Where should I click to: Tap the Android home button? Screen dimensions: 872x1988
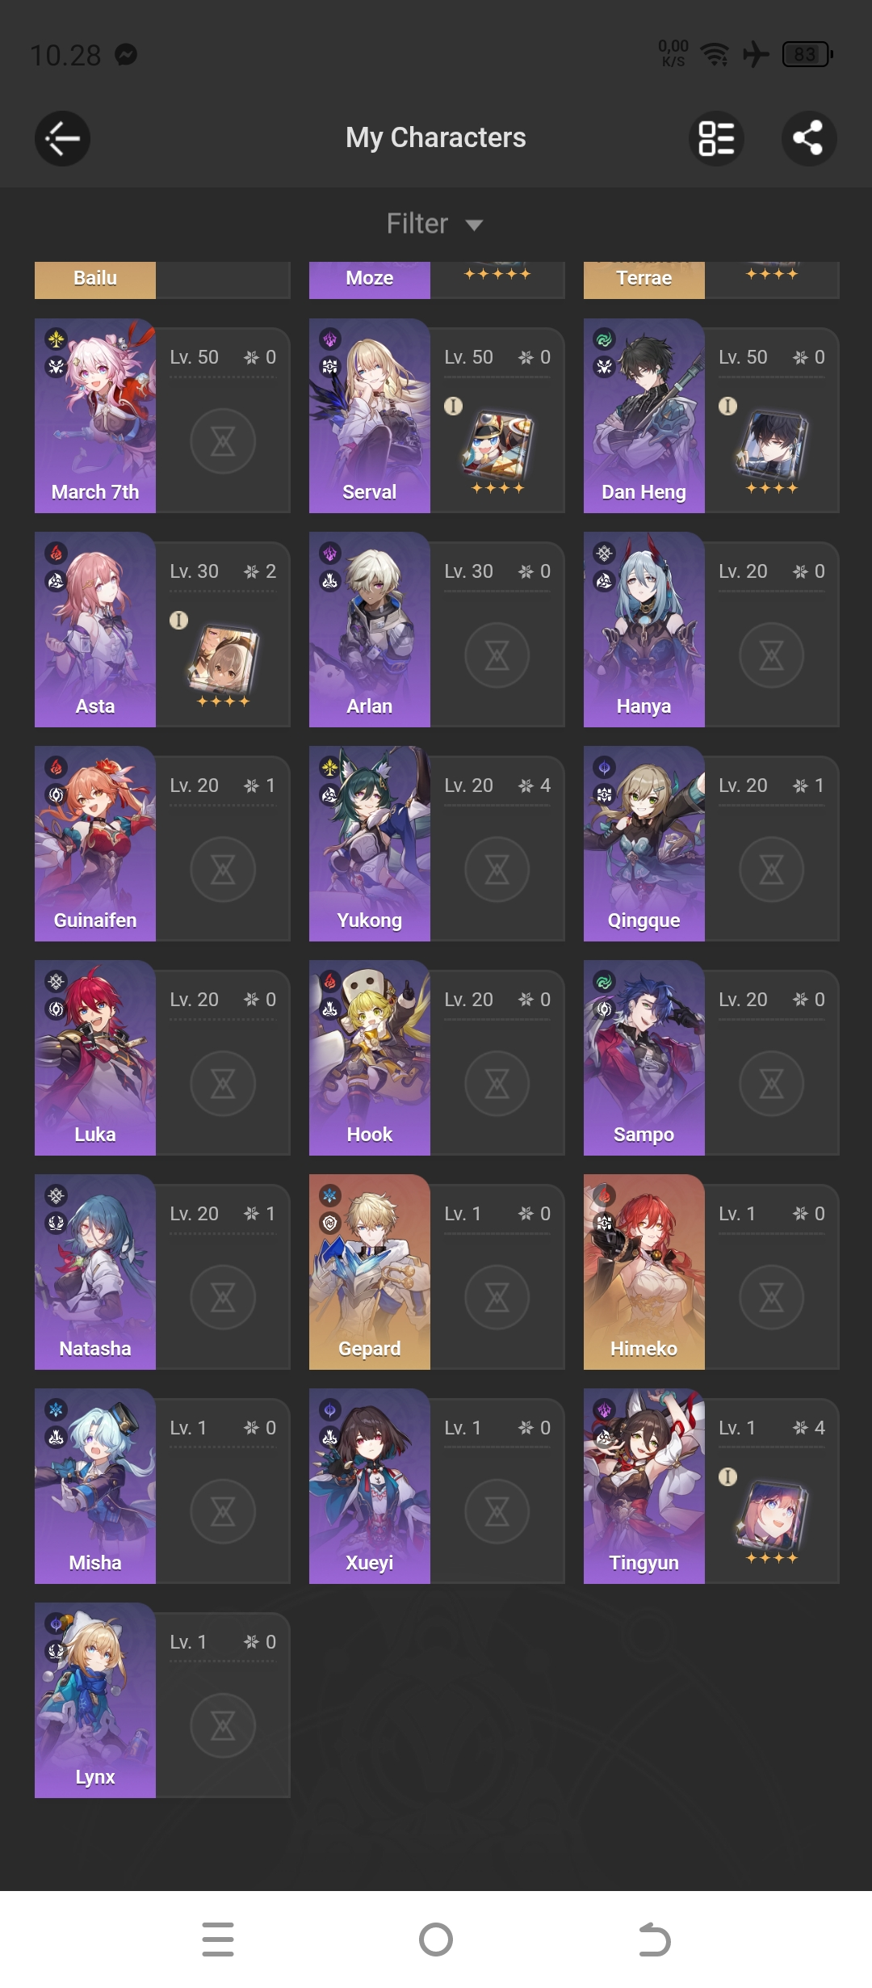coord(436,1940)
